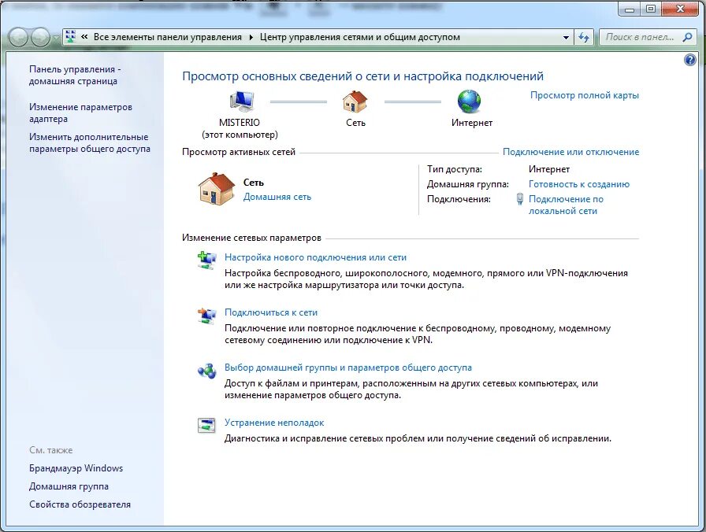Click the connect to network icon
This screenshot has height=532, width=706.
click(x=206, y=316)
